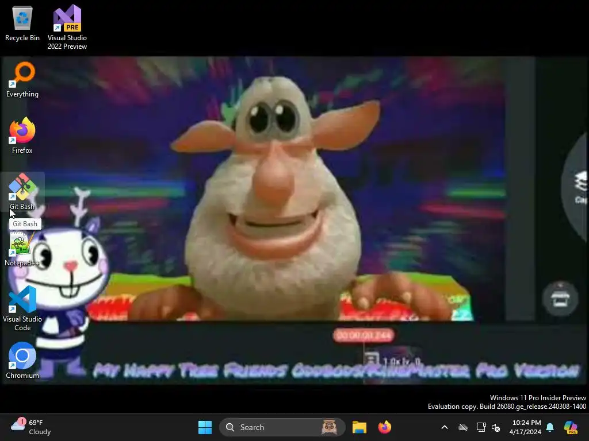589x441 pixels.
Task: Open File Explorer from the taskbar
Action: (x=359, y=427)
